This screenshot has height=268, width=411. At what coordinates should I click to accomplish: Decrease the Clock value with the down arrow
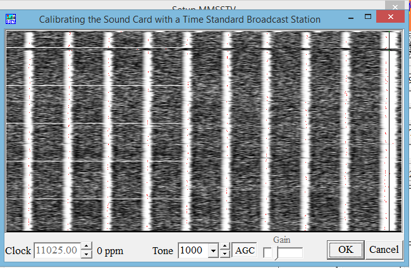pos(87,254)
